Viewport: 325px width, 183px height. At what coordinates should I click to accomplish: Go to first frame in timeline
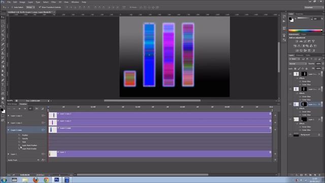9,108
